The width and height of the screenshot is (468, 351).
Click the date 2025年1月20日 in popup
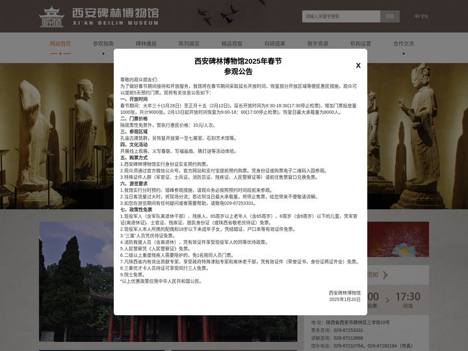345,300
